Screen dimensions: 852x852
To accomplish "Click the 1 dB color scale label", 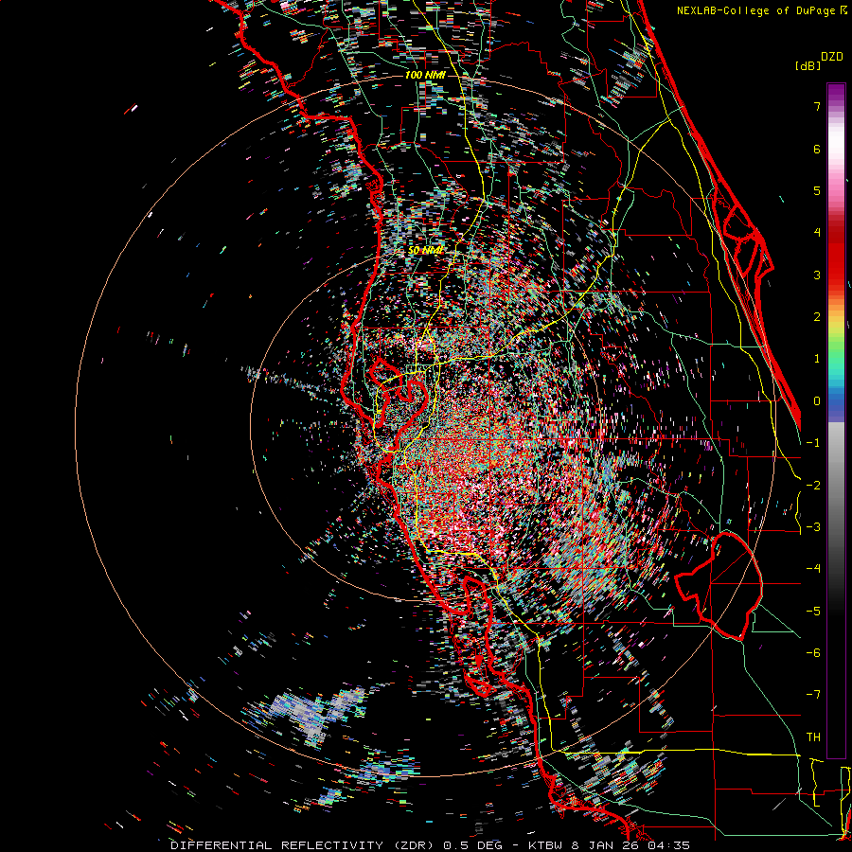I will 817,359.
